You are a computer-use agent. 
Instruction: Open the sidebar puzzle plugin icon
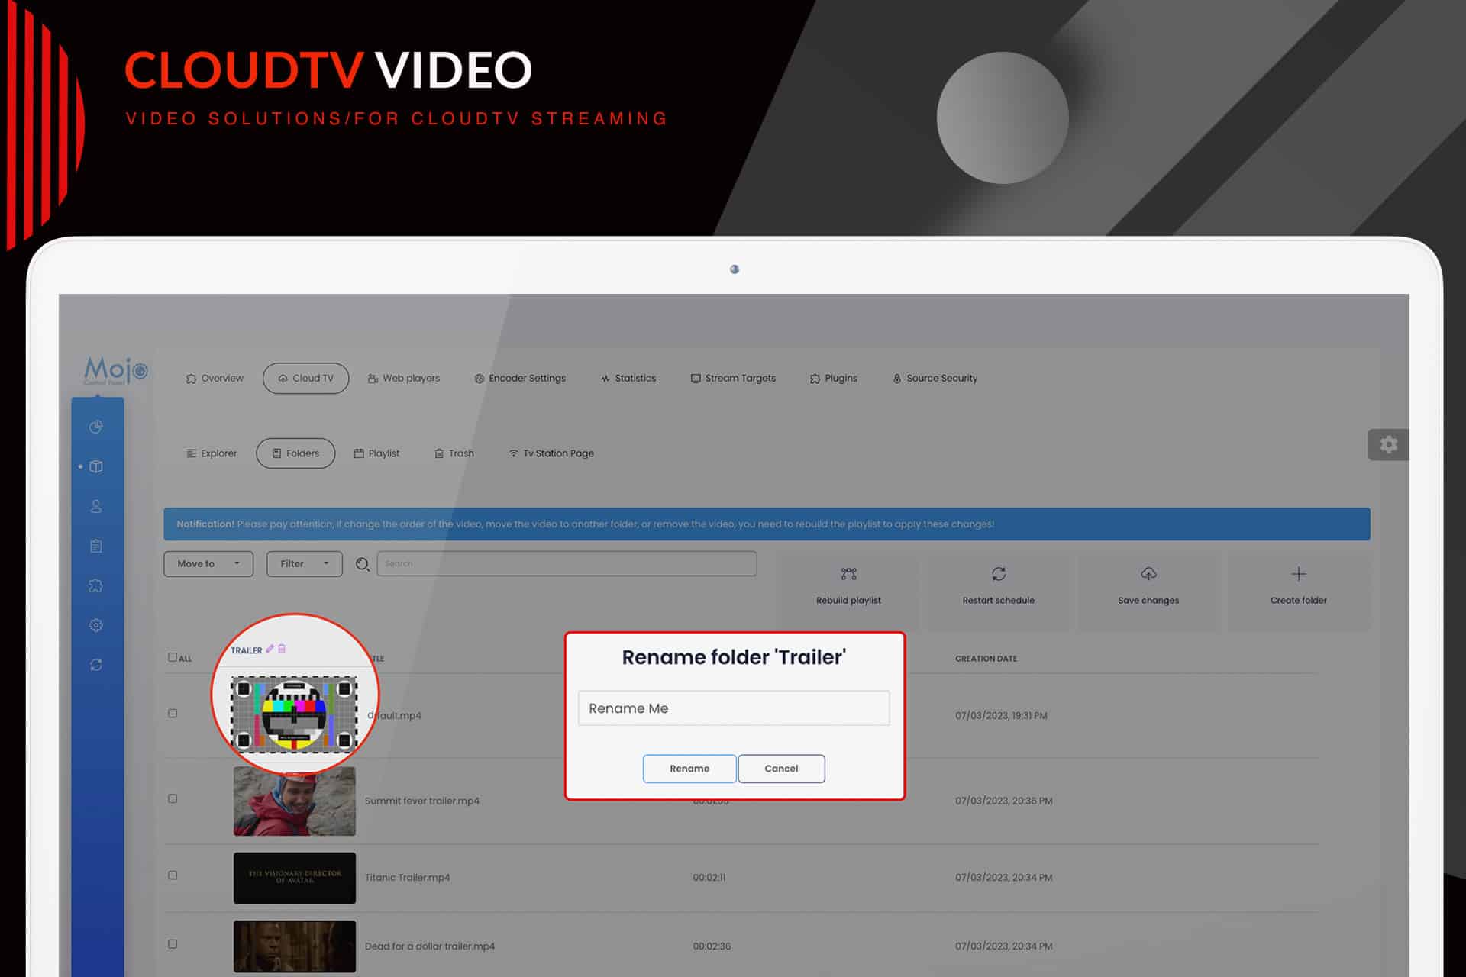(96, 585)
